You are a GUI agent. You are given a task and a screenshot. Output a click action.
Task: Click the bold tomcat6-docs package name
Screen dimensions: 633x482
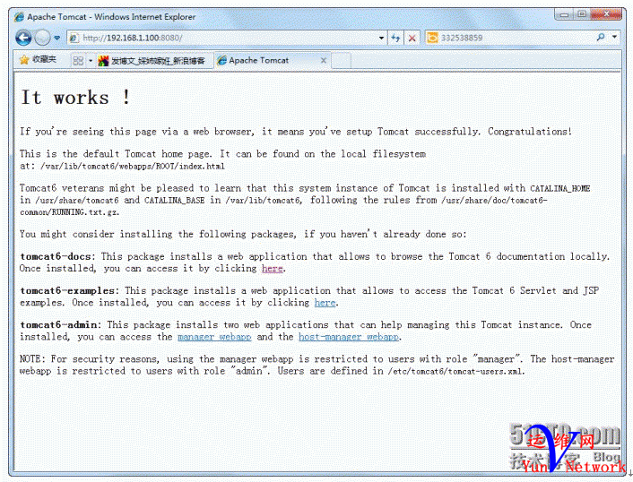[56, 256]
